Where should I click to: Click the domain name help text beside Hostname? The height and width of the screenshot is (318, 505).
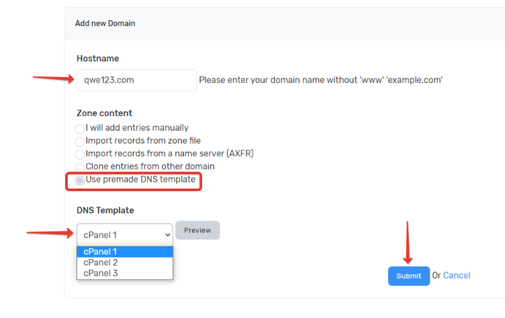(320, 80)
